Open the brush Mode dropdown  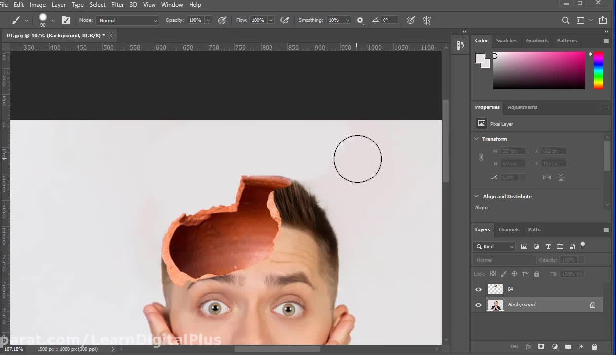point(128,20)
